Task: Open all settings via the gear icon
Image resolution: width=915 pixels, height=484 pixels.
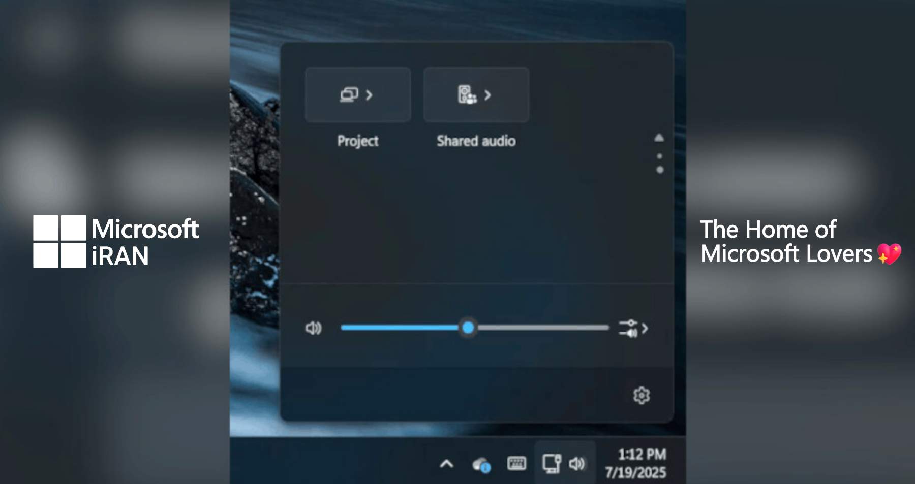Action: tap(641, 395)
